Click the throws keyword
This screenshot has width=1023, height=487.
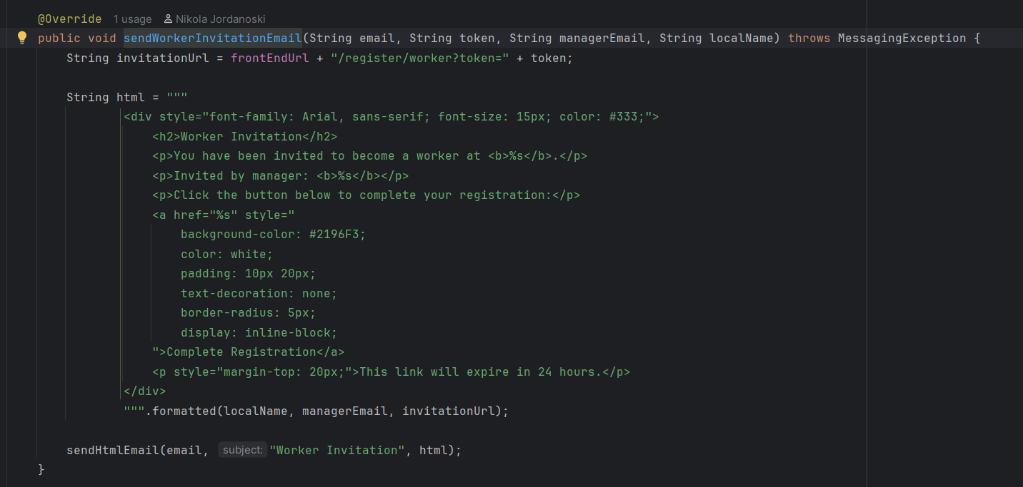tap(809, 38)
